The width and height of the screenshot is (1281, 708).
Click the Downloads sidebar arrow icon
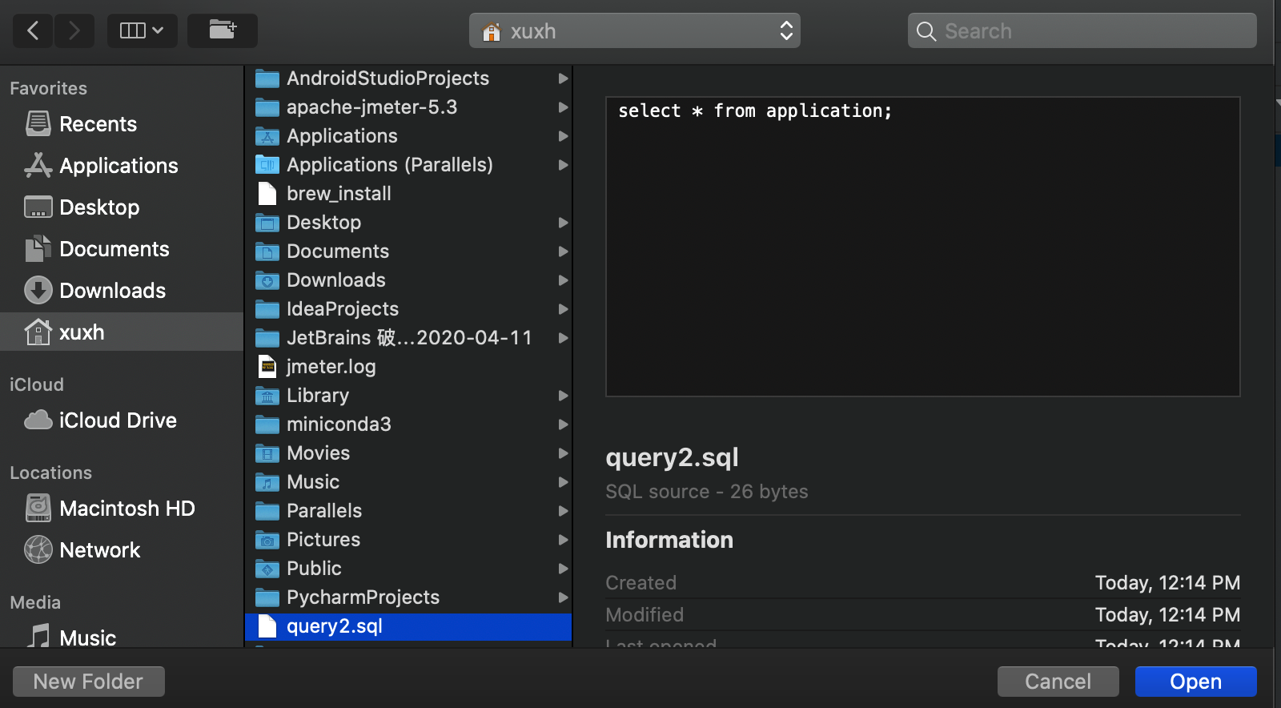coord(38,291)
